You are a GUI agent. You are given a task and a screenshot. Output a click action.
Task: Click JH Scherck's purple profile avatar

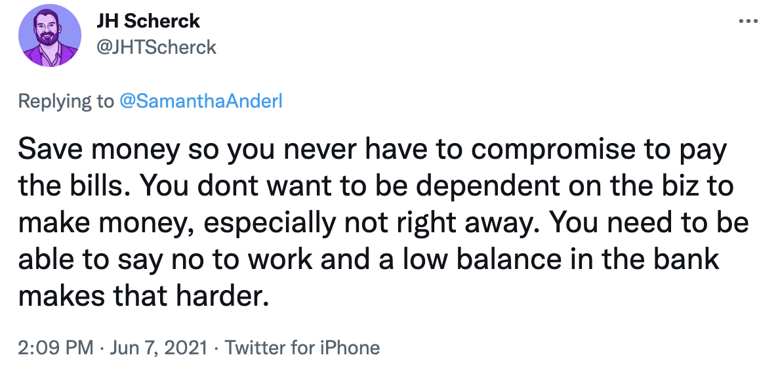pos(50,35)
